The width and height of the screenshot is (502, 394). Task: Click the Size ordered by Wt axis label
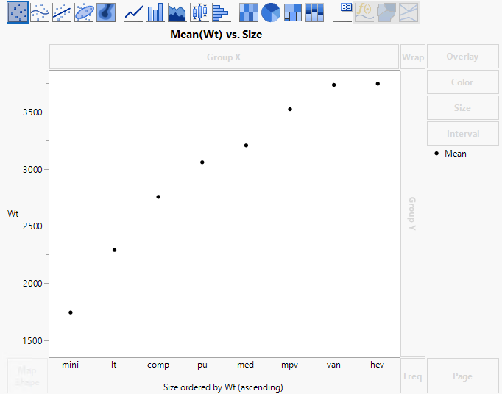point(223,387)
